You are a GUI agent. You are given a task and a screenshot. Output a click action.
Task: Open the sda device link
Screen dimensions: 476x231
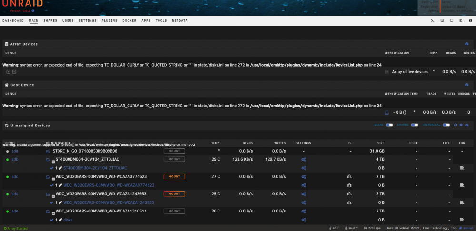pos(15,151)
